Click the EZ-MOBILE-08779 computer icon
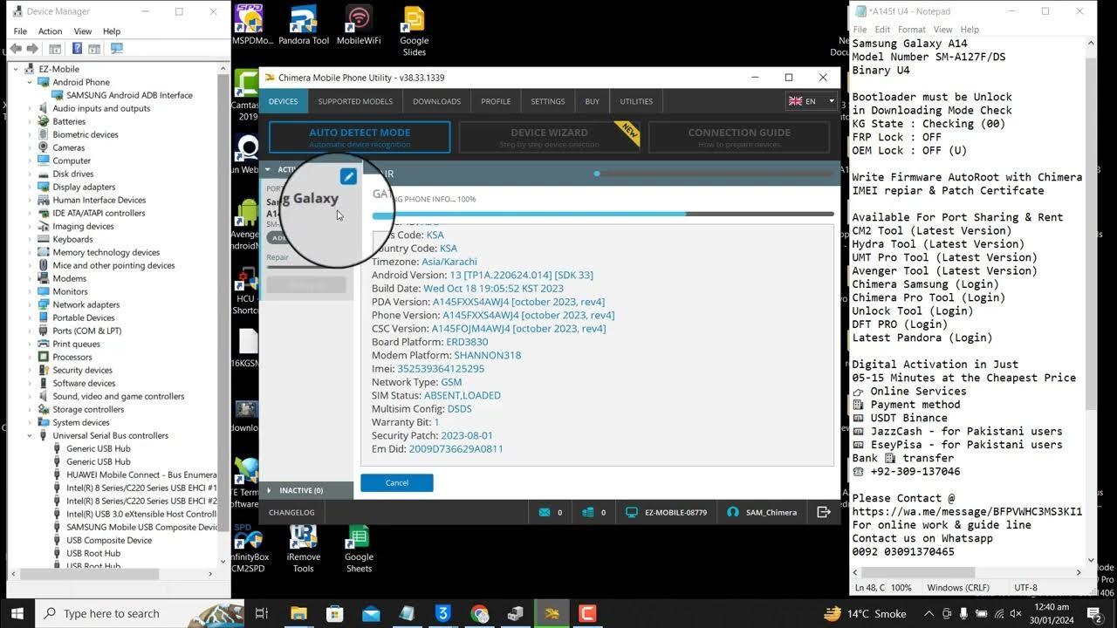Screen dimensions: 1117x628 point(632,512)
